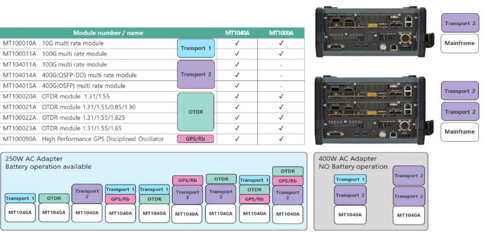Click "MT100020A OTDR module 1.31/1.55" row
This screenshot has width=484, height=235.
coord(152,97)
